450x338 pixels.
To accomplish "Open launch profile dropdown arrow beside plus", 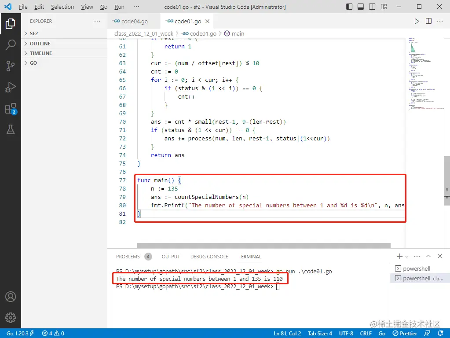I will coord(406,257).
